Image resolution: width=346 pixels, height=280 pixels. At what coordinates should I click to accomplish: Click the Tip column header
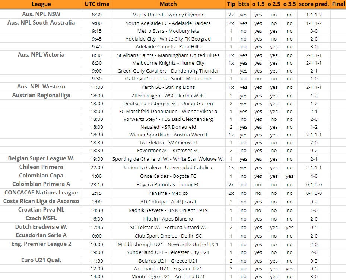[231, 4]
